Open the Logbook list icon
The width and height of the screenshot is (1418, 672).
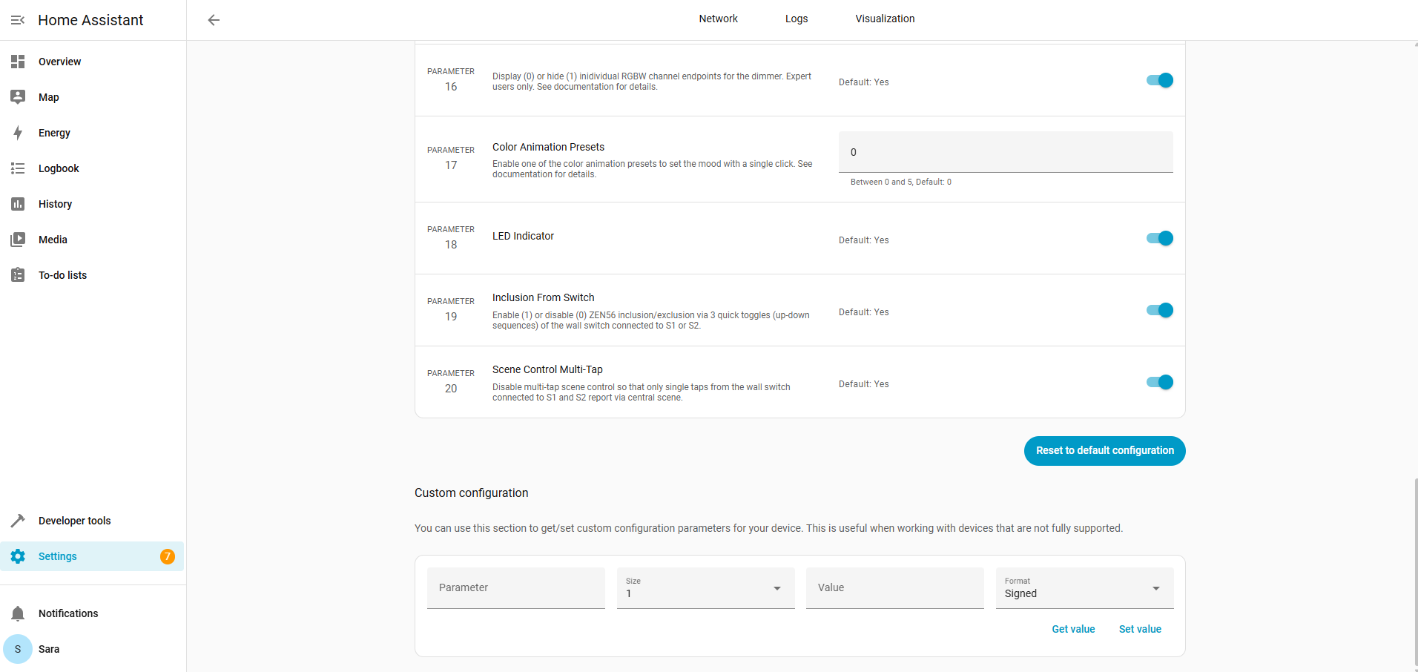click(18, 168)
